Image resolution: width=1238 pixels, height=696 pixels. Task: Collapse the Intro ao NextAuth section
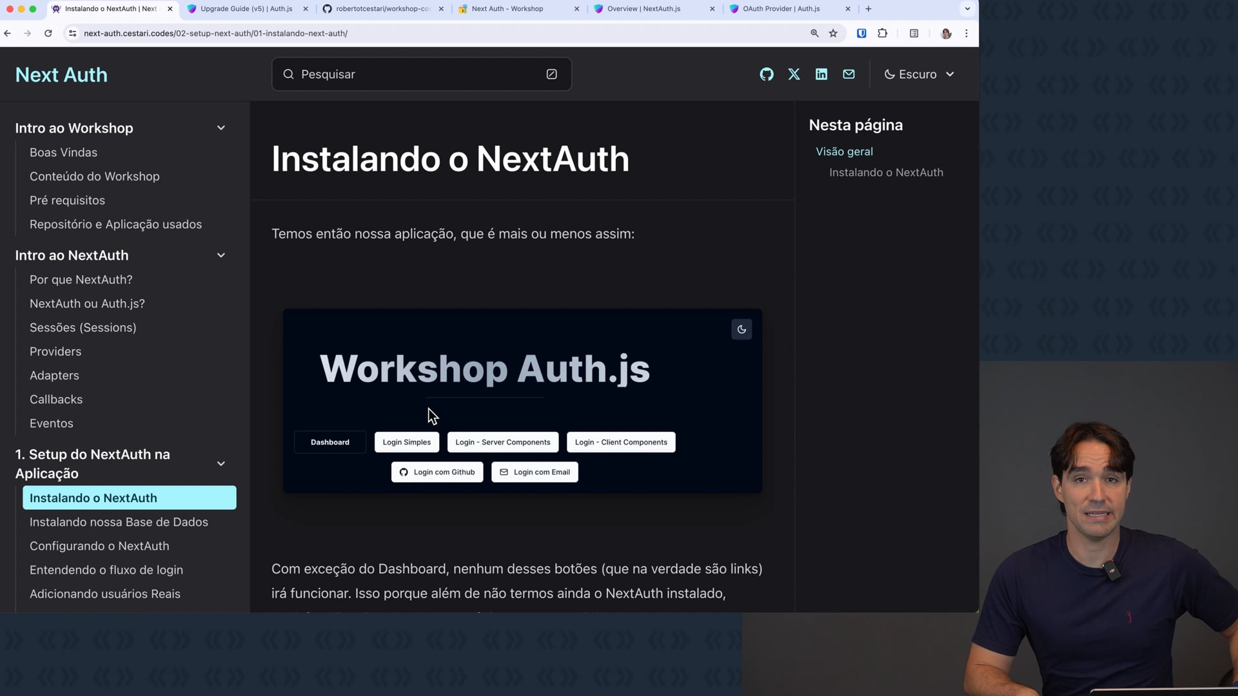click(221, 255)
